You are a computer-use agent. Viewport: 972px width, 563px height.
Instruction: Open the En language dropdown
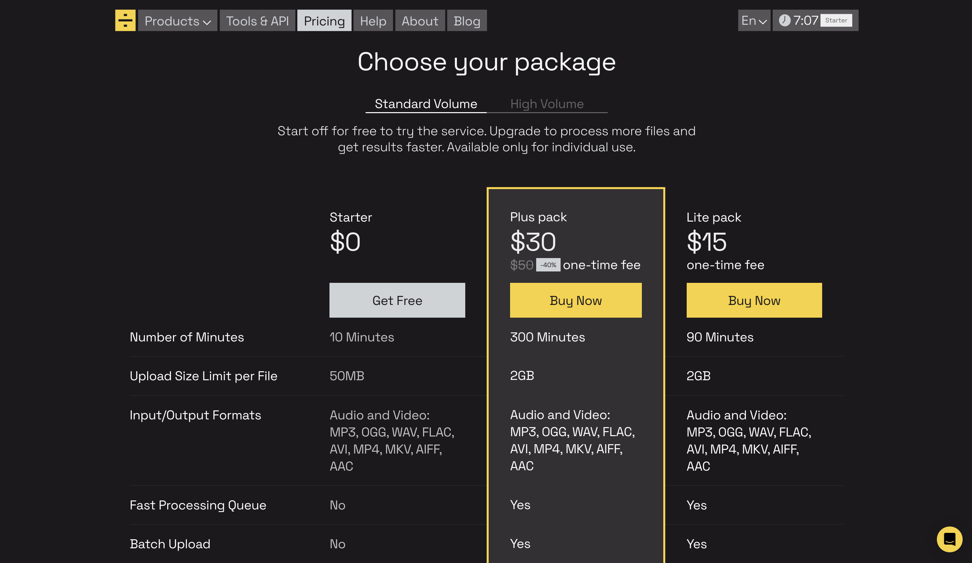pos(753,20)
